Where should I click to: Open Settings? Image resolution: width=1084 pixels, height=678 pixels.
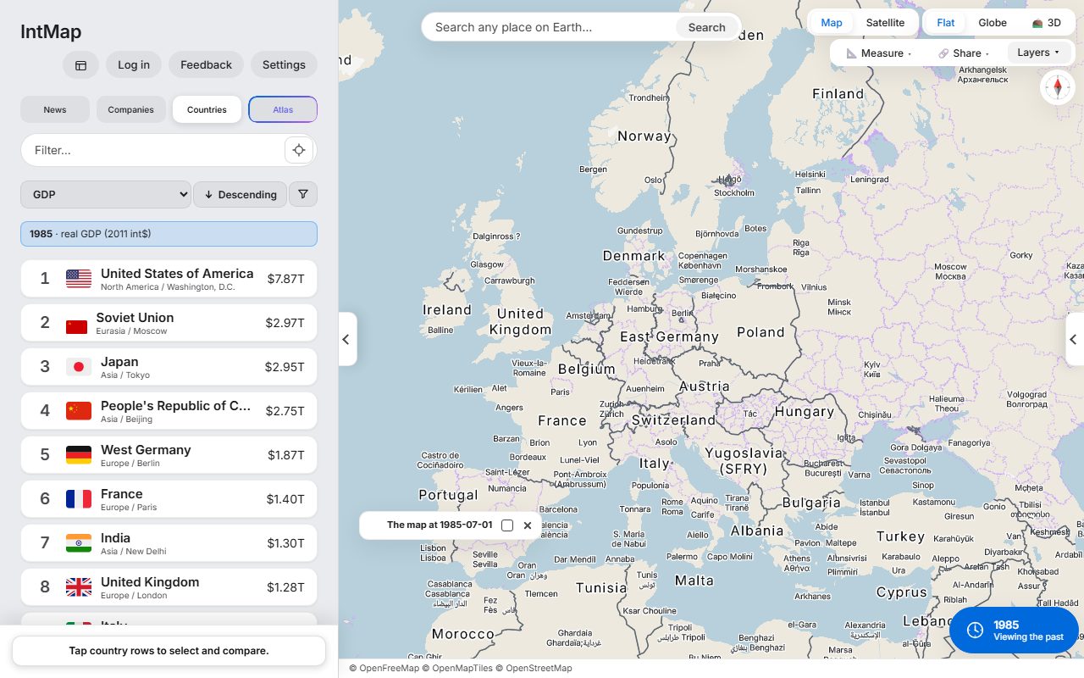[284, 65]
